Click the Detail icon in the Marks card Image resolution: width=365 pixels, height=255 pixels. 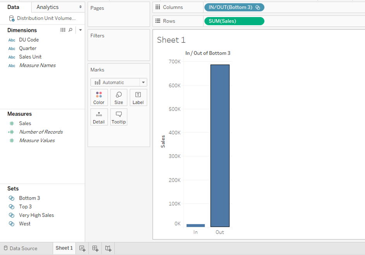coord(99,117)
